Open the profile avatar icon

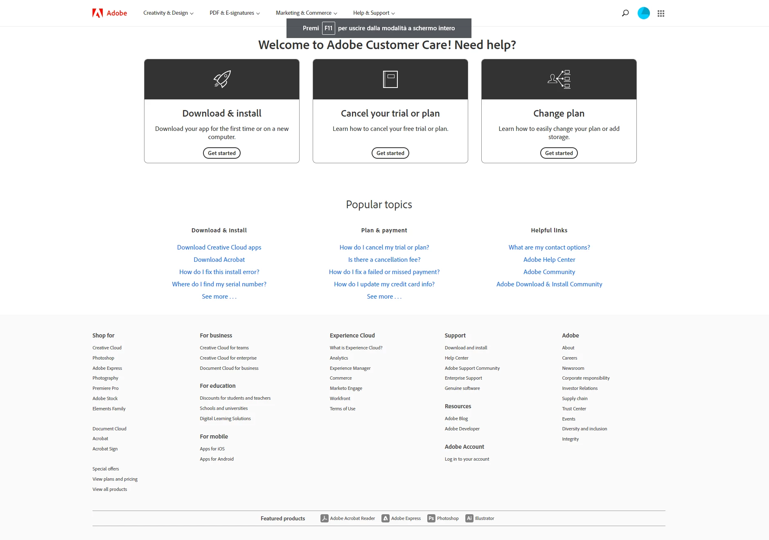point(644,13)
